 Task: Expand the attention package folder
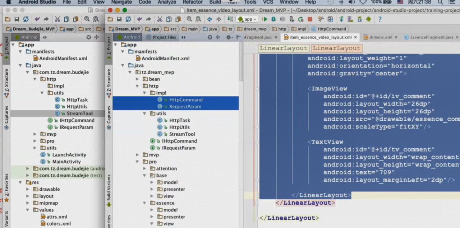pos(145,168)
